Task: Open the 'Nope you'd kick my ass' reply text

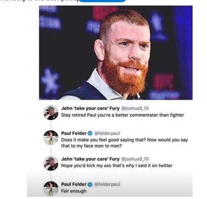Action: [x=116, y=165]
